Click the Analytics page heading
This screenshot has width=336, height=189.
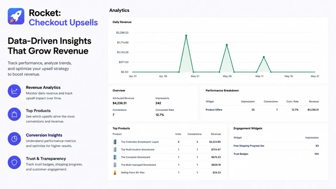119,10
